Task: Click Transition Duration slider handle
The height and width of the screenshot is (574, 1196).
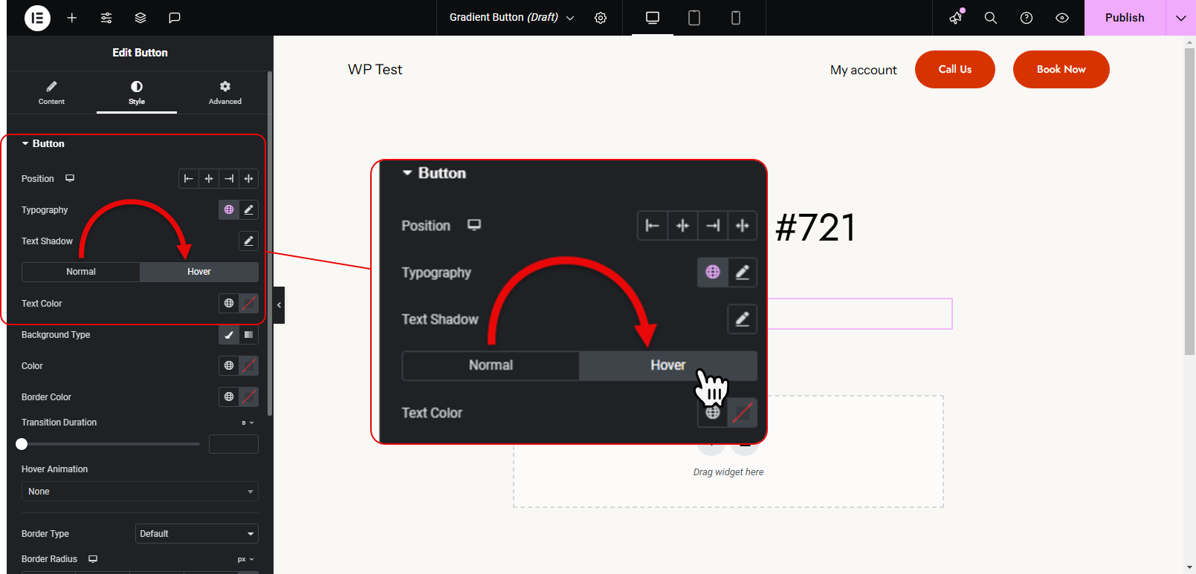Action: (22, 444)
